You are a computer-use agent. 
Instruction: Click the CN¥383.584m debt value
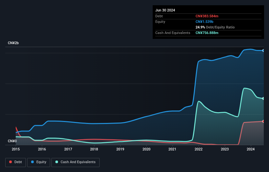point(207,16)
